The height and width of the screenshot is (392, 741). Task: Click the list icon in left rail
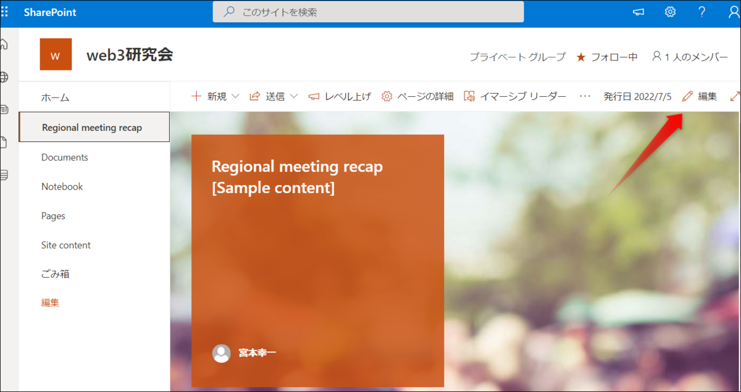[4, 175]
